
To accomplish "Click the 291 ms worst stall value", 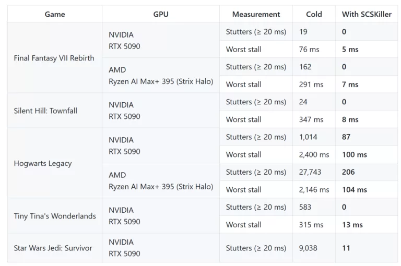I will (311, 84).
